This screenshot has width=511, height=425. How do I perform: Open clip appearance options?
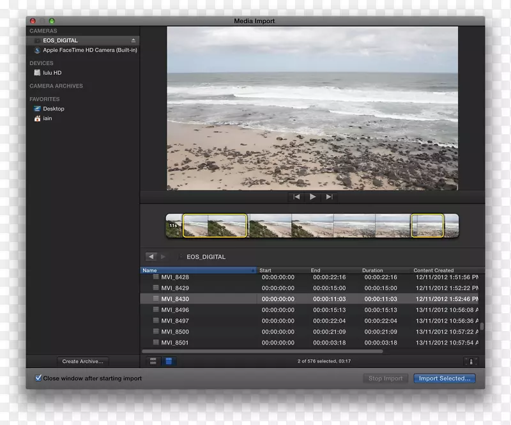coord(471,361)
